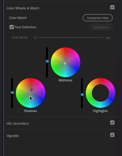Screen dimensions: 122x156
Task: Click the Midtones label
Action: click(65, 80)
